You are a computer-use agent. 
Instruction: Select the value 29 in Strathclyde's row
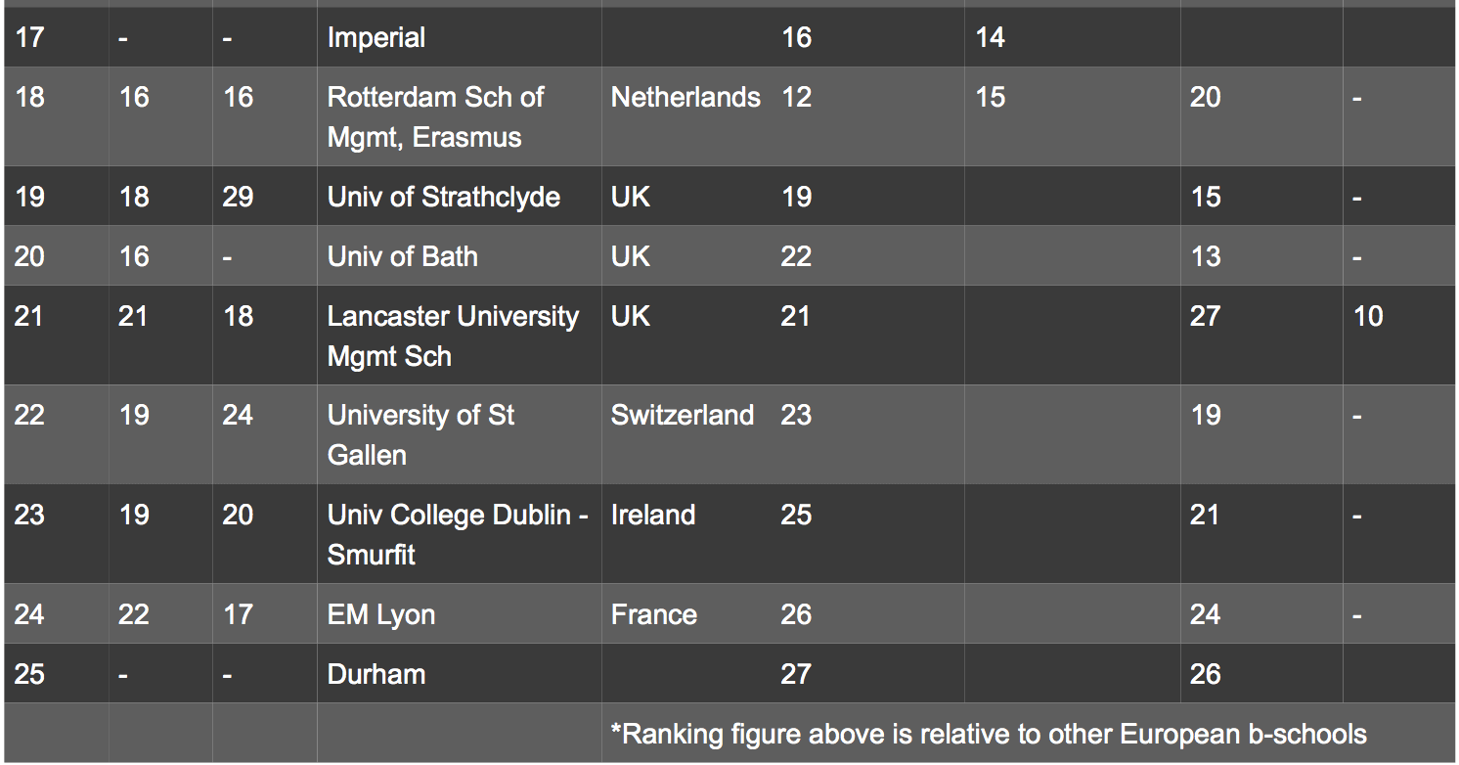point(238,197)
